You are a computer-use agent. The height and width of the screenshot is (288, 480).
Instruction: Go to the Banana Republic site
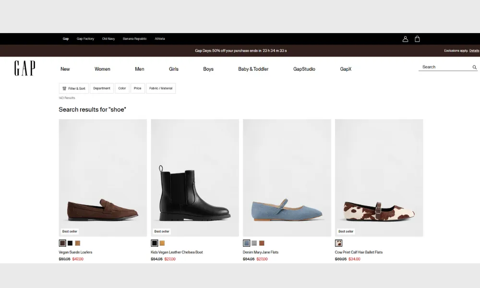coord(134,39)
